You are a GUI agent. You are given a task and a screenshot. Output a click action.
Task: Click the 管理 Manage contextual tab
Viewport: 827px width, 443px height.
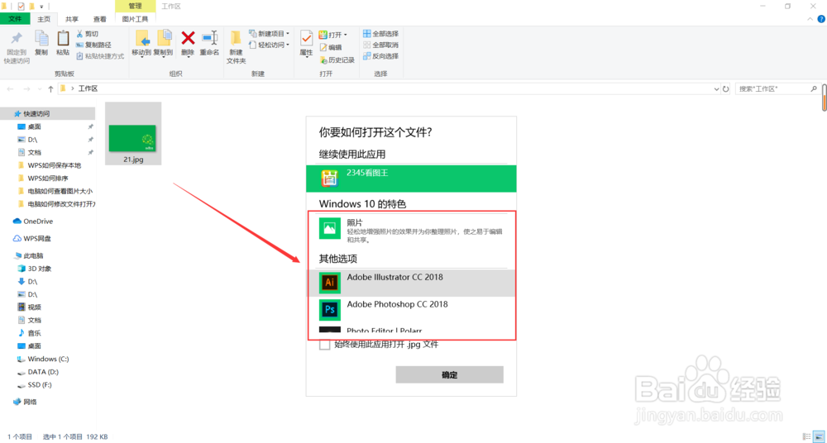[x=135, y=6]
